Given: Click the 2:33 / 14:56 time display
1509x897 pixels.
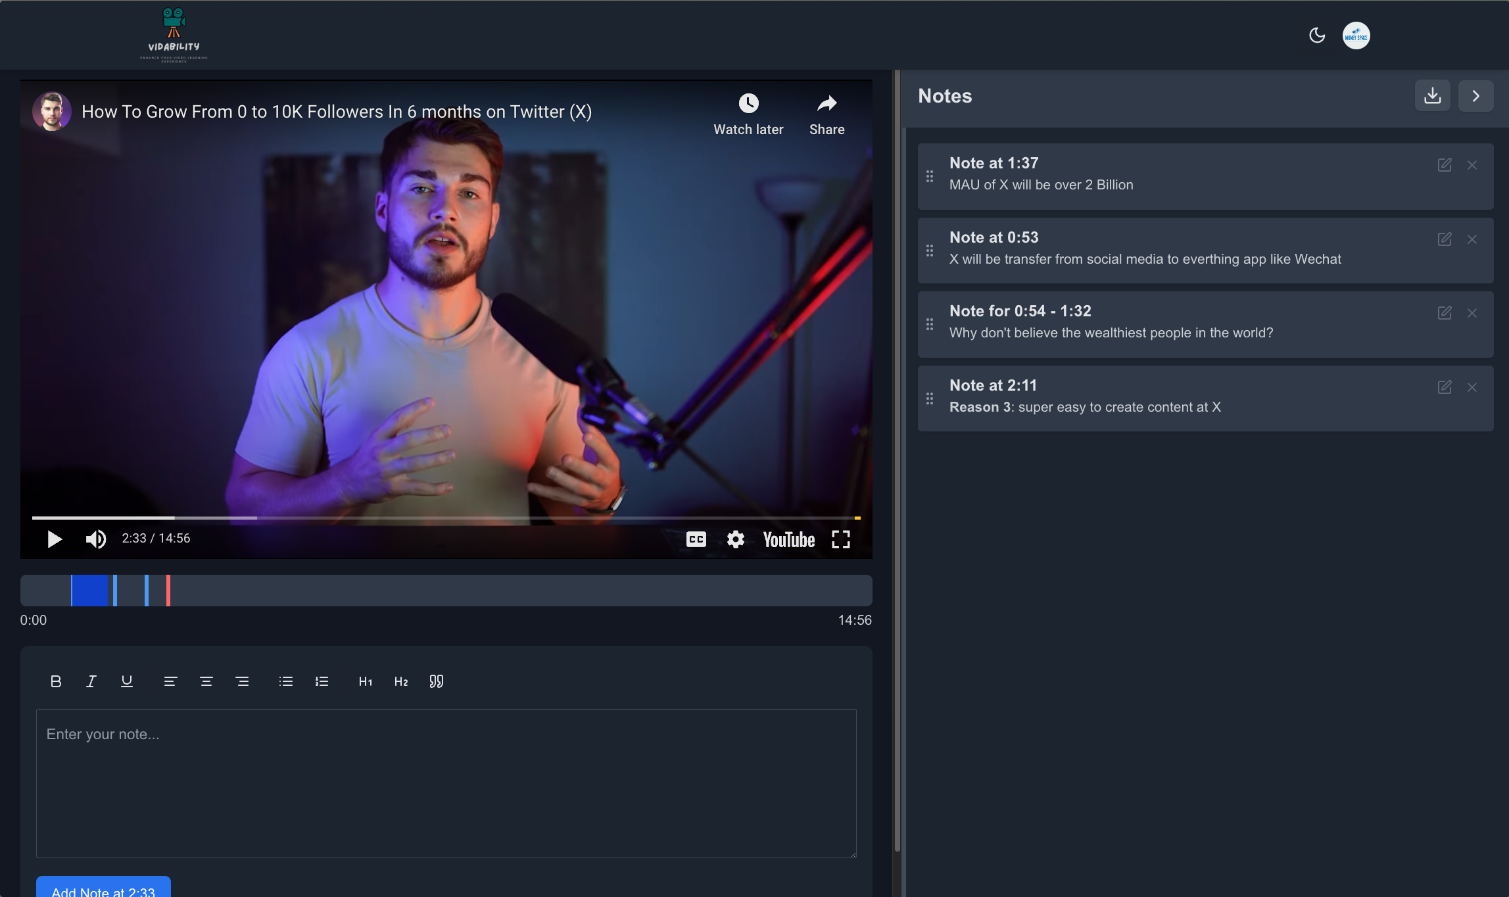Looking at the screenshot, I should tap(156, 539).
